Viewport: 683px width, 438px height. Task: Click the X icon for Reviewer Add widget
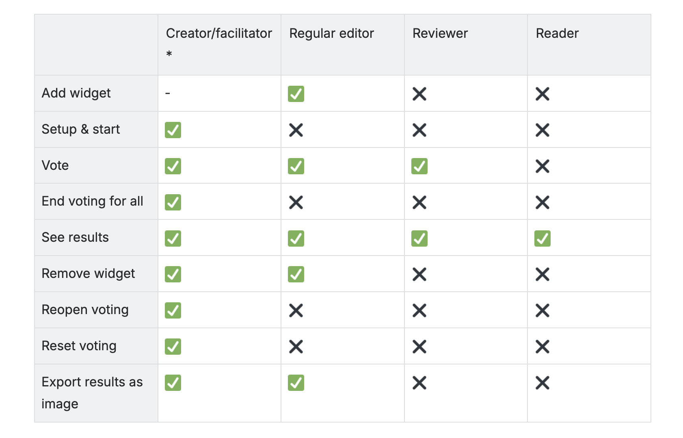pyautogui.click(x=419, y=94)
